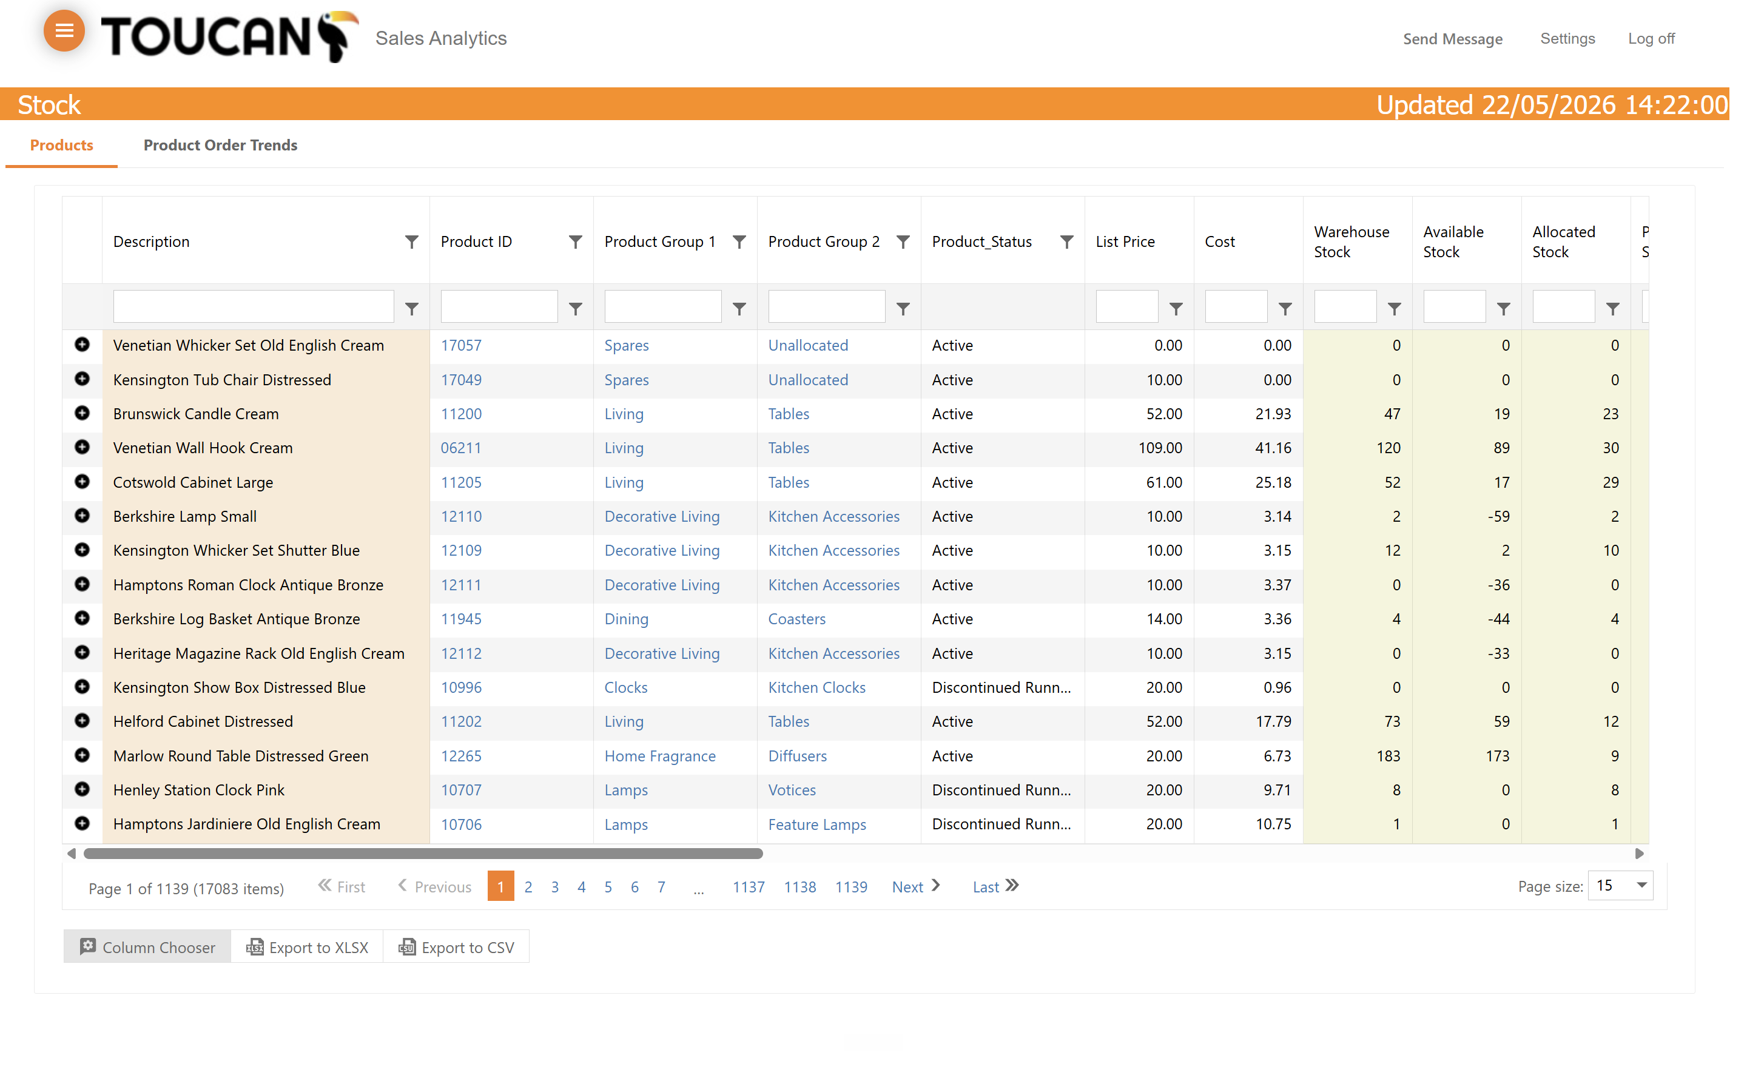Open the Home Fragrance group link
Viewport: 1747px width, 1092px height.
tap(660, 756)
